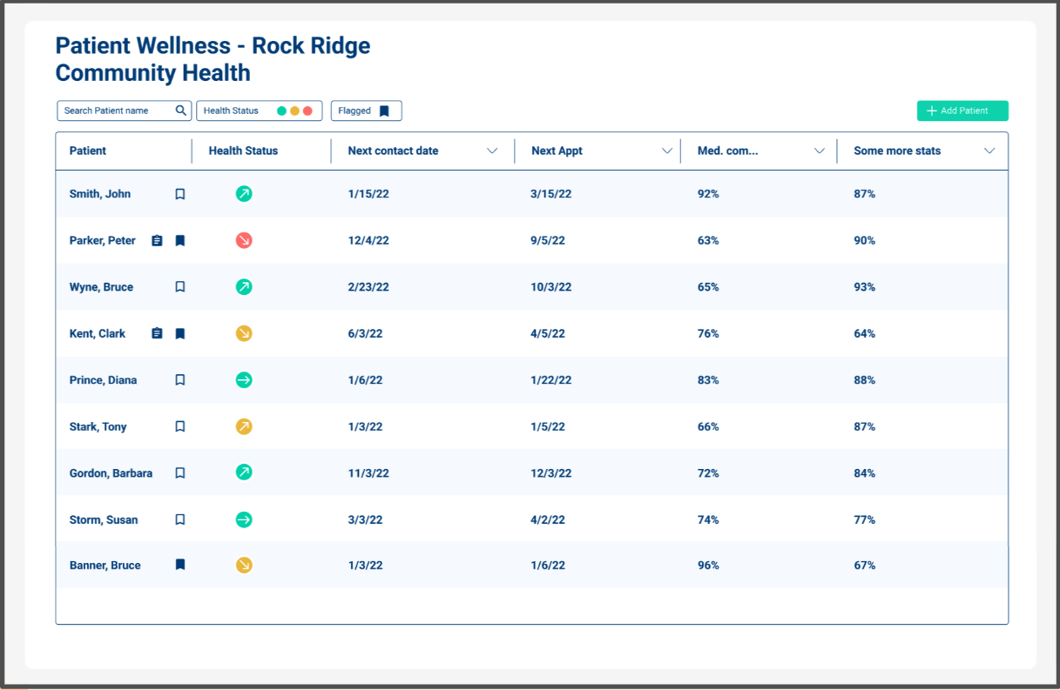Image resolution: width=1060 pixels, height=690 pixels.
Task: Click the 4/5/22 next appointment cell
Action: click(548, 333)
